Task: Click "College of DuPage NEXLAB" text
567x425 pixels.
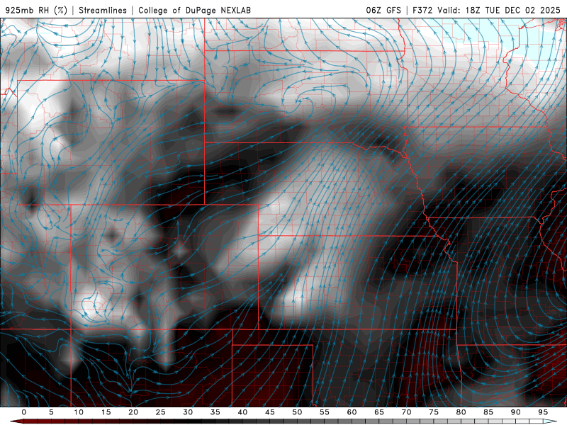Action: pos(194,11)
